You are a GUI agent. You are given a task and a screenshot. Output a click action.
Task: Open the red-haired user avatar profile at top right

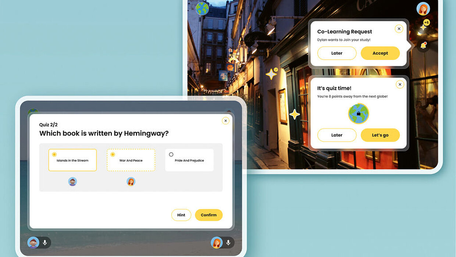tap(423, 9)
